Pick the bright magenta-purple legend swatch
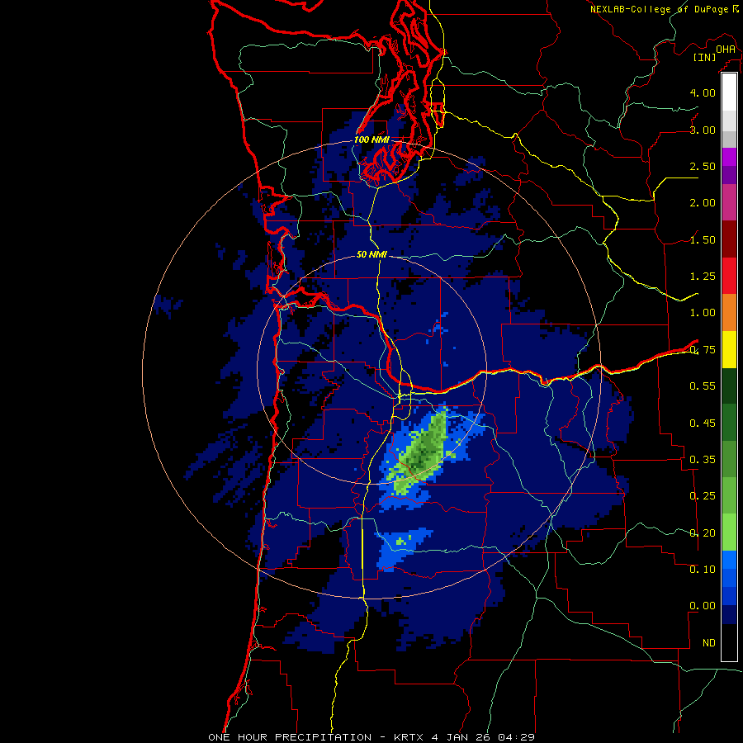The height and width of the screenshot is (743, 743). pyautogui.click(x=729, y=157)
